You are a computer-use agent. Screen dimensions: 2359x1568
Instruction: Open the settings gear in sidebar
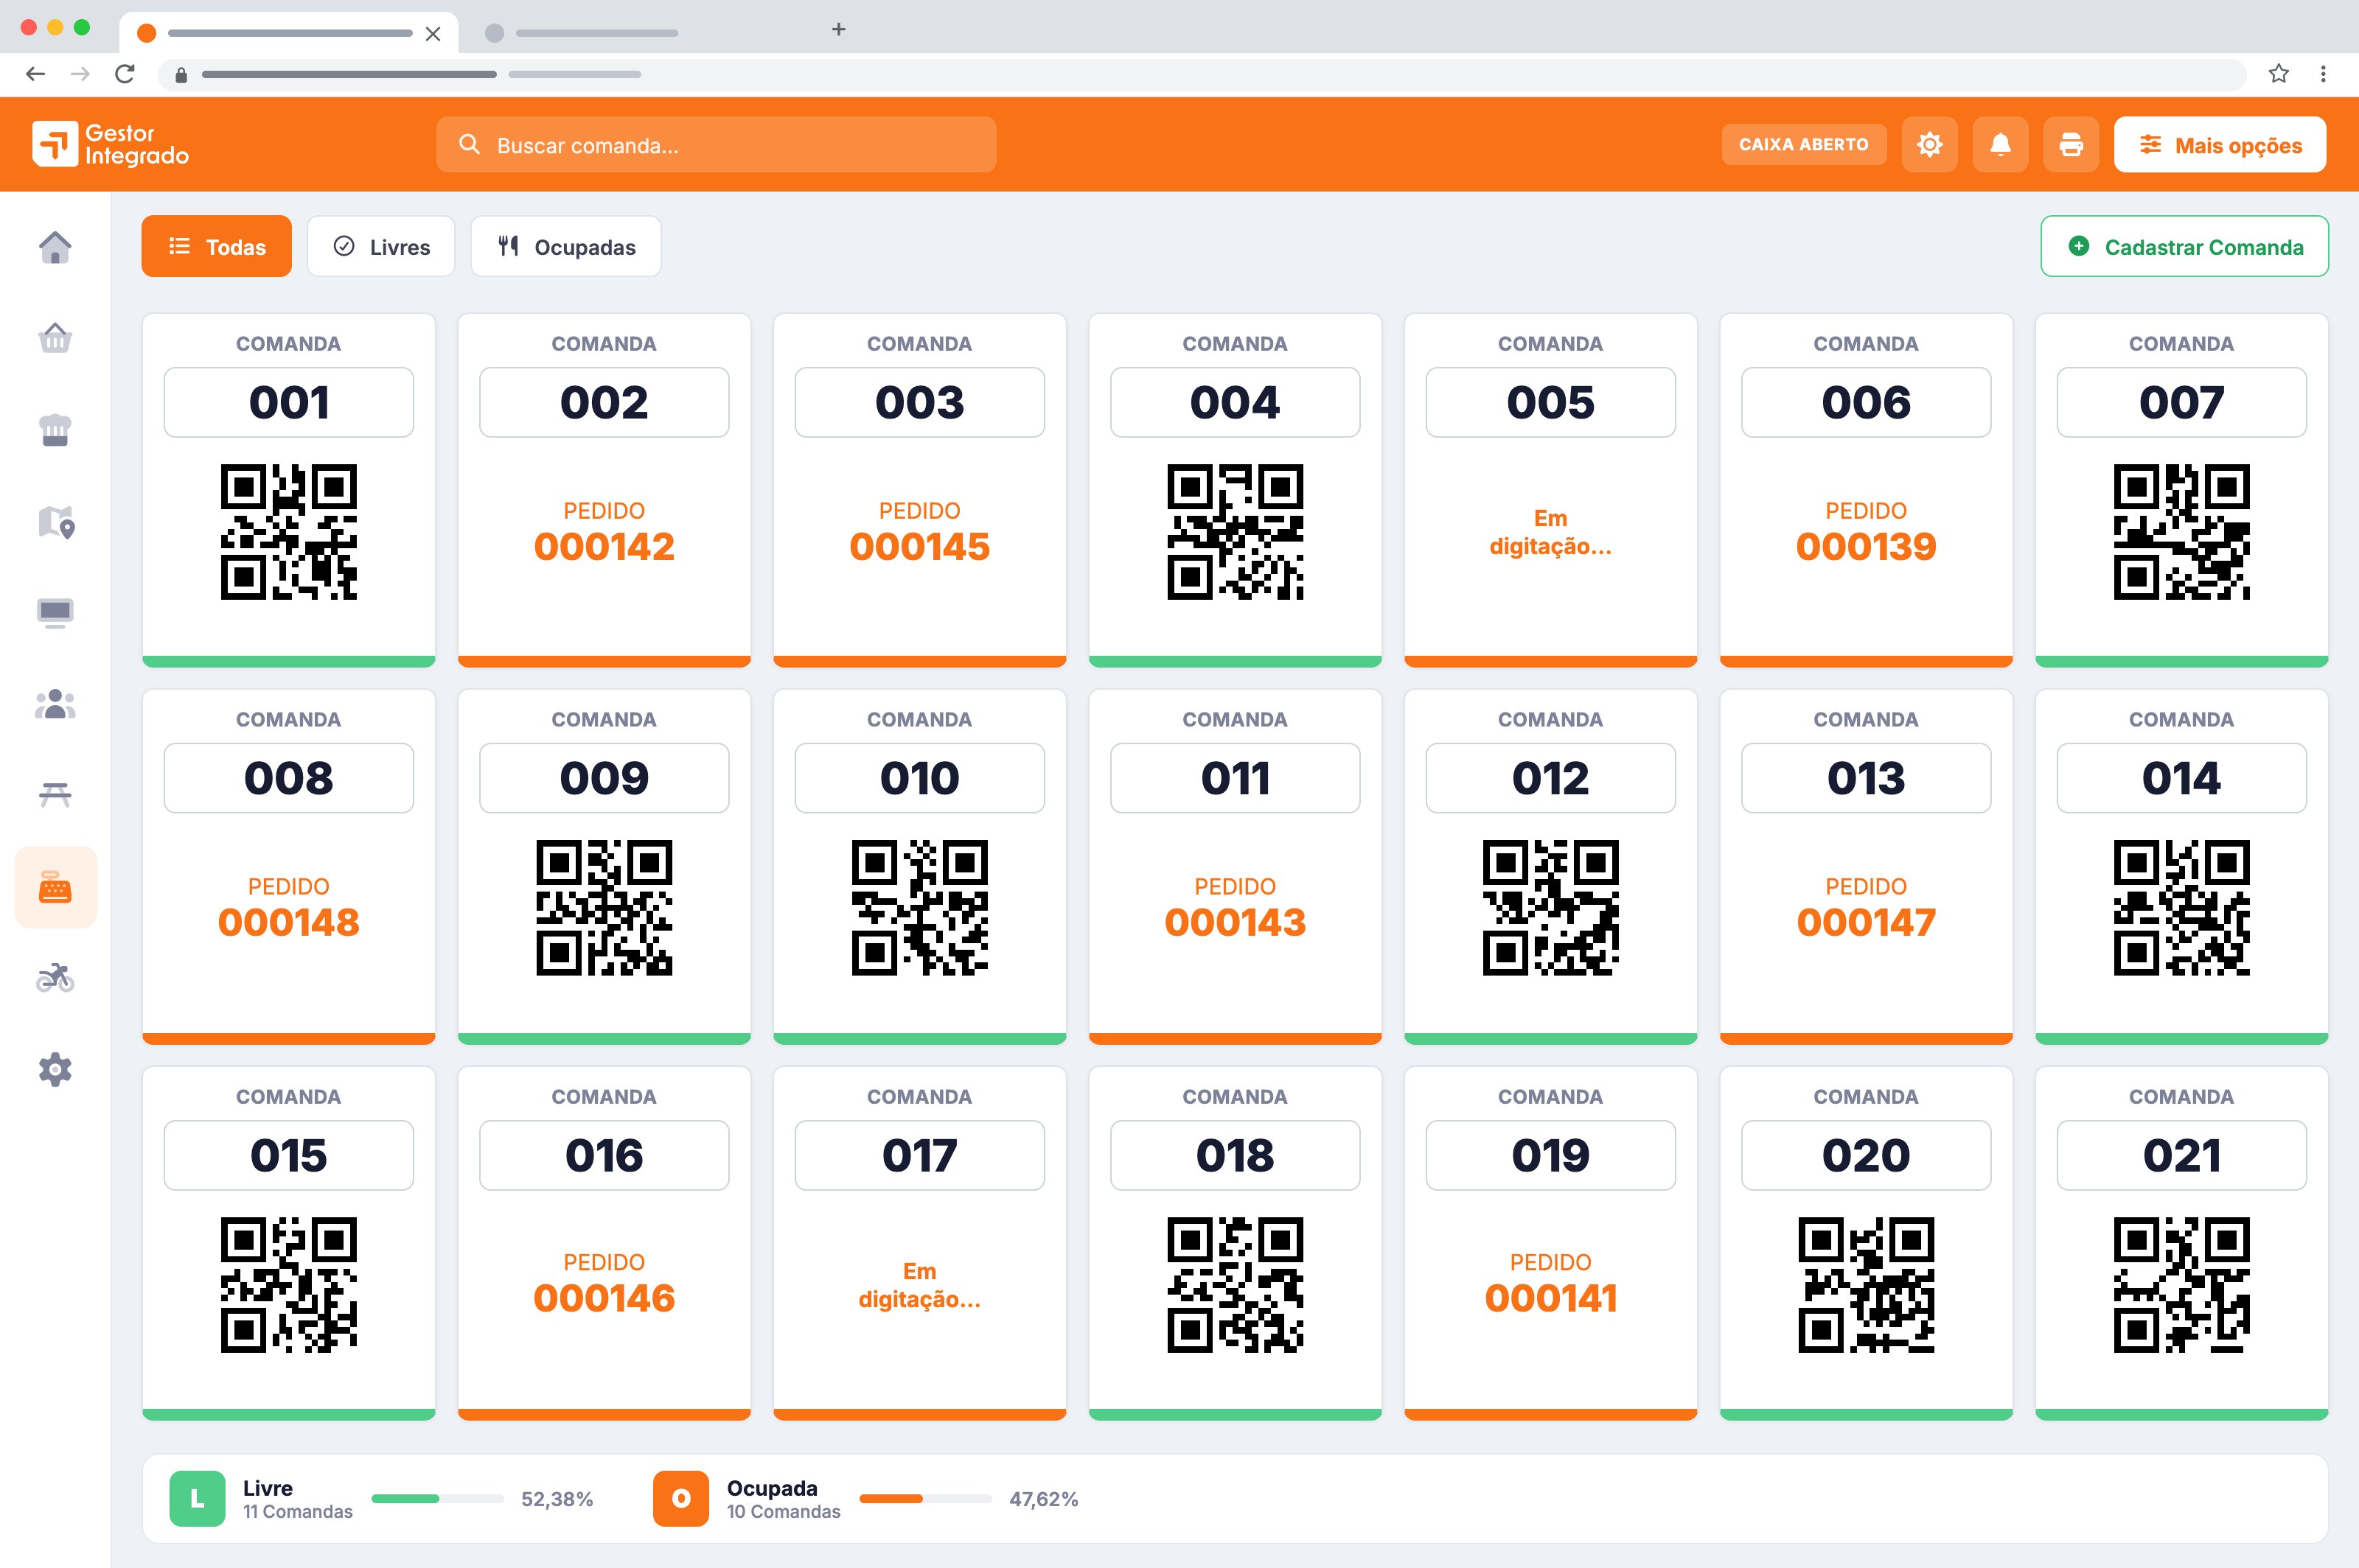point(55,1069)
